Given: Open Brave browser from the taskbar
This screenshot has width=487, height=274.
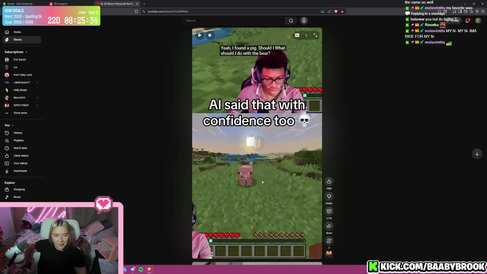Looking at the screenshot, I should pyautogui.click(x=149, y=269).
